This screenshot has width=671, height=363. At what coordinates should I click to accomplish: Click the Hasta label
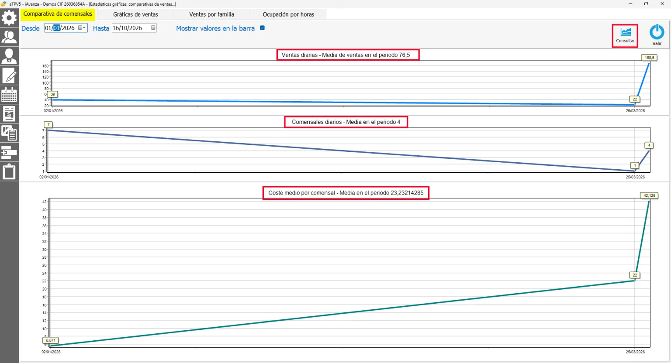(x=101, y=28)
